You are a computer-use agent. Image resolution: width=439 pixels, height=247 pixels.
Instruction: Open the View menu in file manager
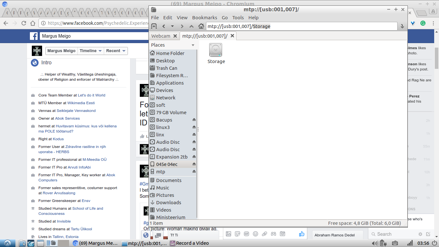(182, 18)
